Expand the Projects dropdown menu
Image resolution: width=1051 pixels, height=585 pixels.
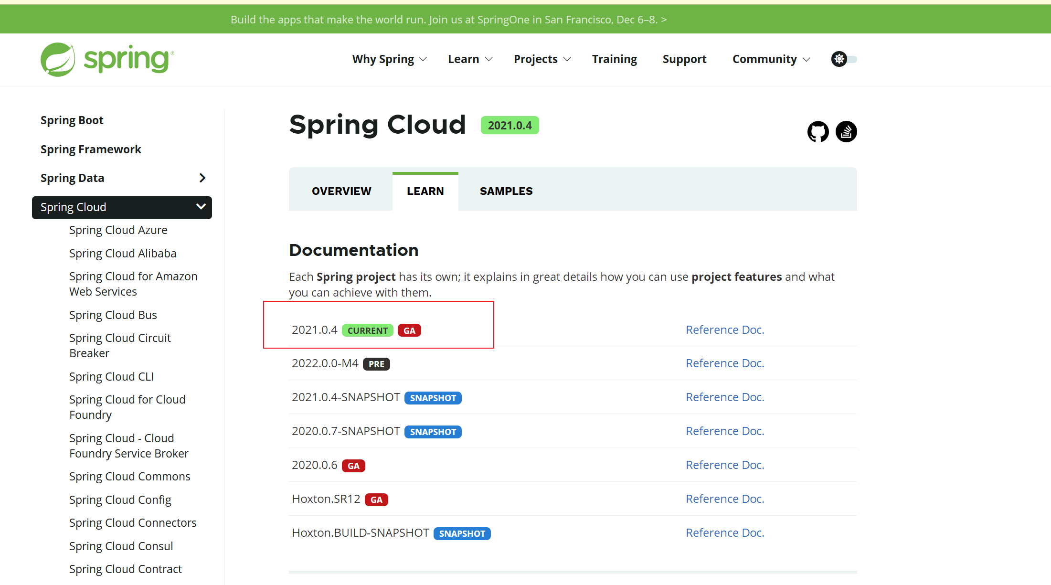(x=542, y=59)
